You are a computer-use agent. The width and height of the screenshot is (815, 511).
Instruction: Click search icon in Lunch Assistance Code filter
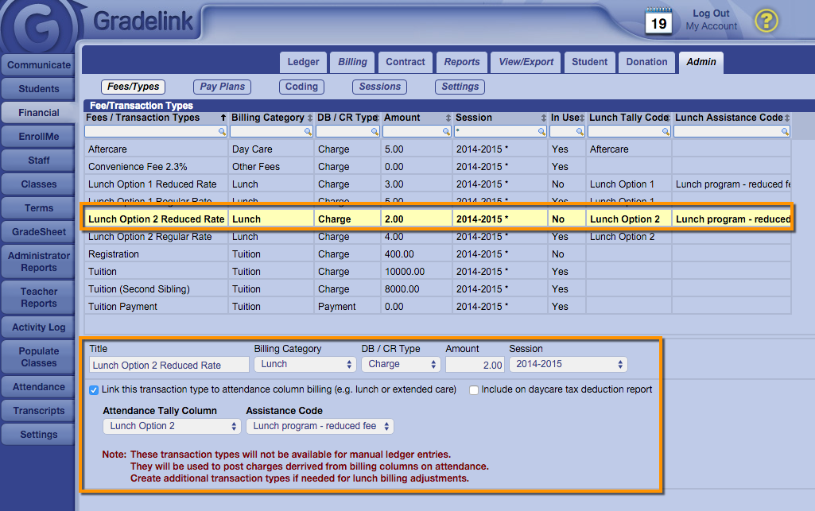(785, 132)
